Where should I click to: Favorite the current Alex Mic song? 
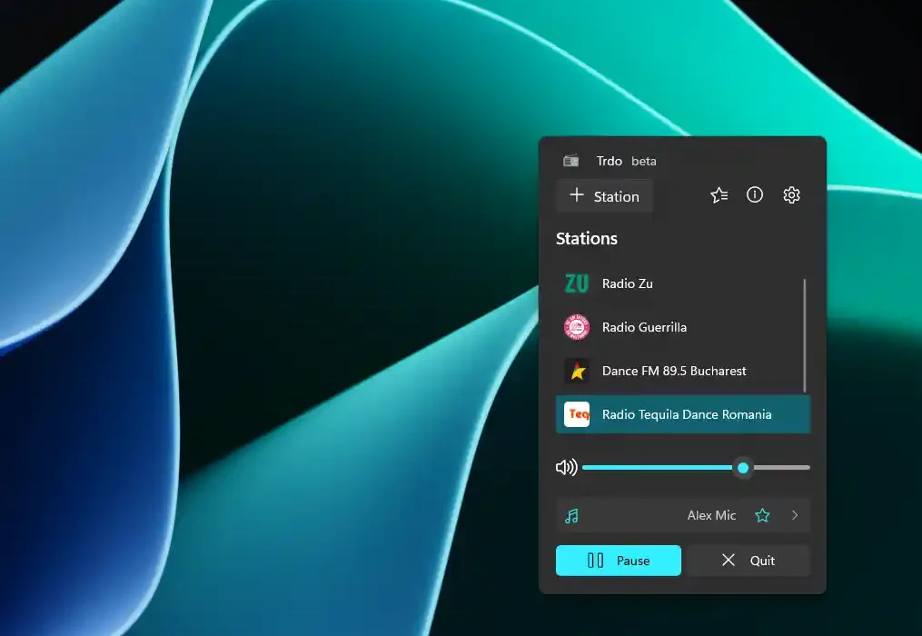tap(762, 516)
